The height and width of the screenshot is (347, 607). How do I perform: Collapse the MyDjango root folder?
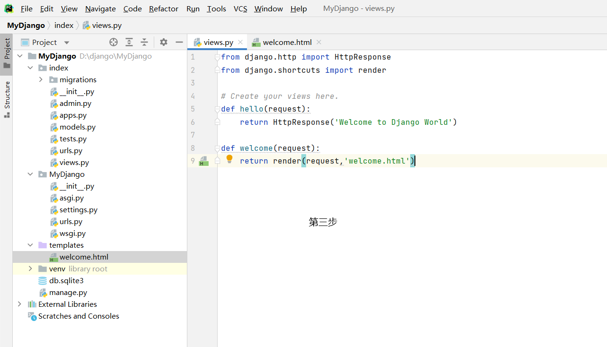pyautogui.click(x=20, y=56)
